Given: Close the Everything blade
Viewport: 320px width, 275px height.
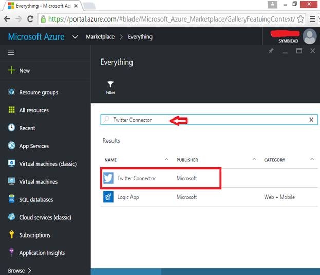Looking at the screenshot, I should pyautogui.click(x=313, y=51).
